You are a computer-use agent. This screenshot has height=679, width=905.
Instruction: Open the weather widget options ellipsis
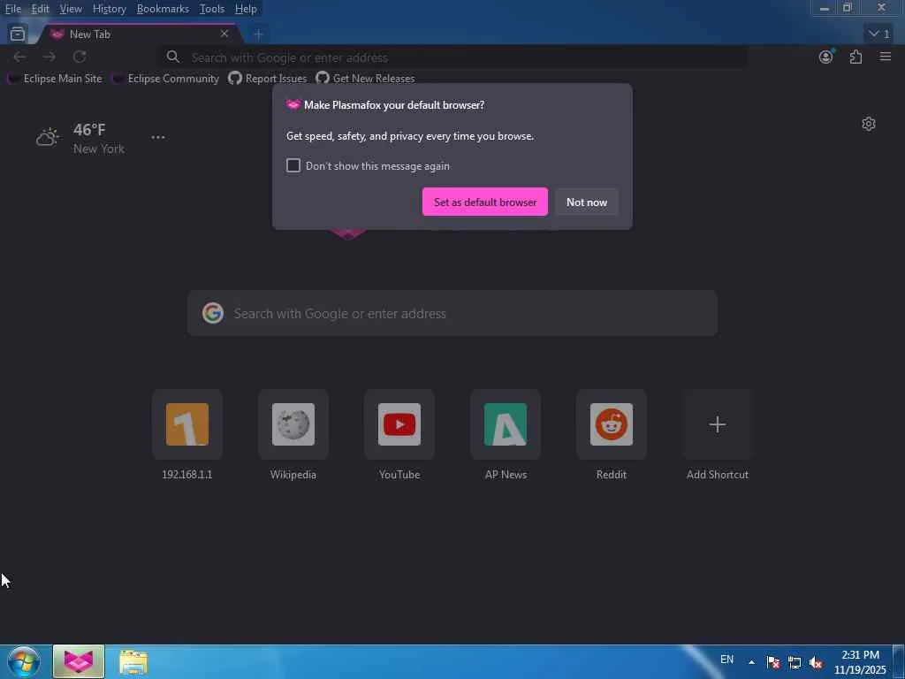[x=158, y=137]
